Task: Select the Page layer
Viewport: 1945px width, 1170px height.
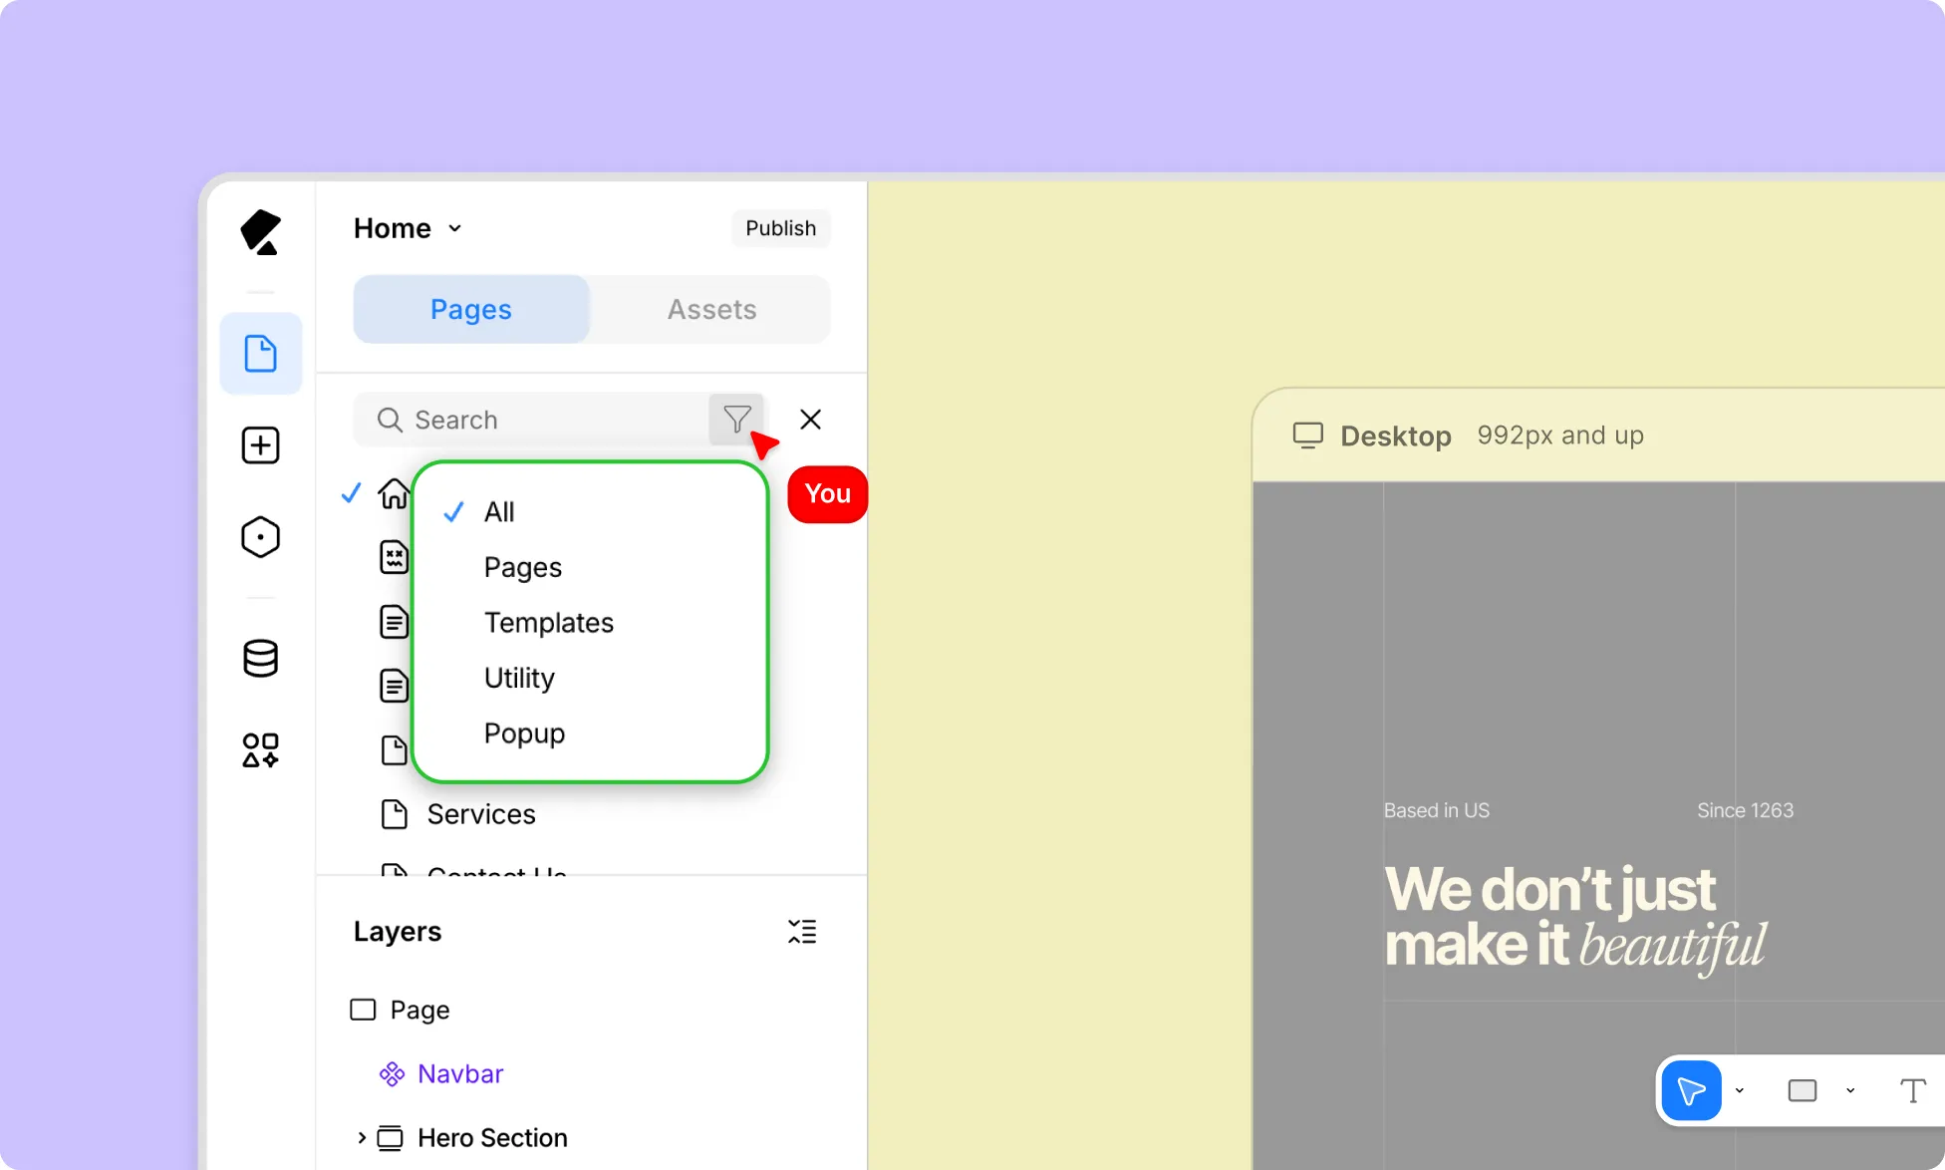Action: 419,1010
